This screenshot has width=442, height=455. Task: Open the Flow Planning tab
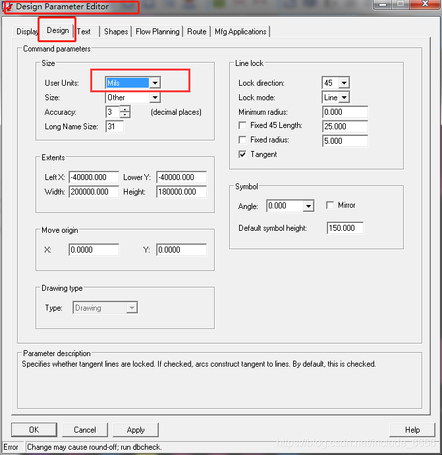(157, 32)
